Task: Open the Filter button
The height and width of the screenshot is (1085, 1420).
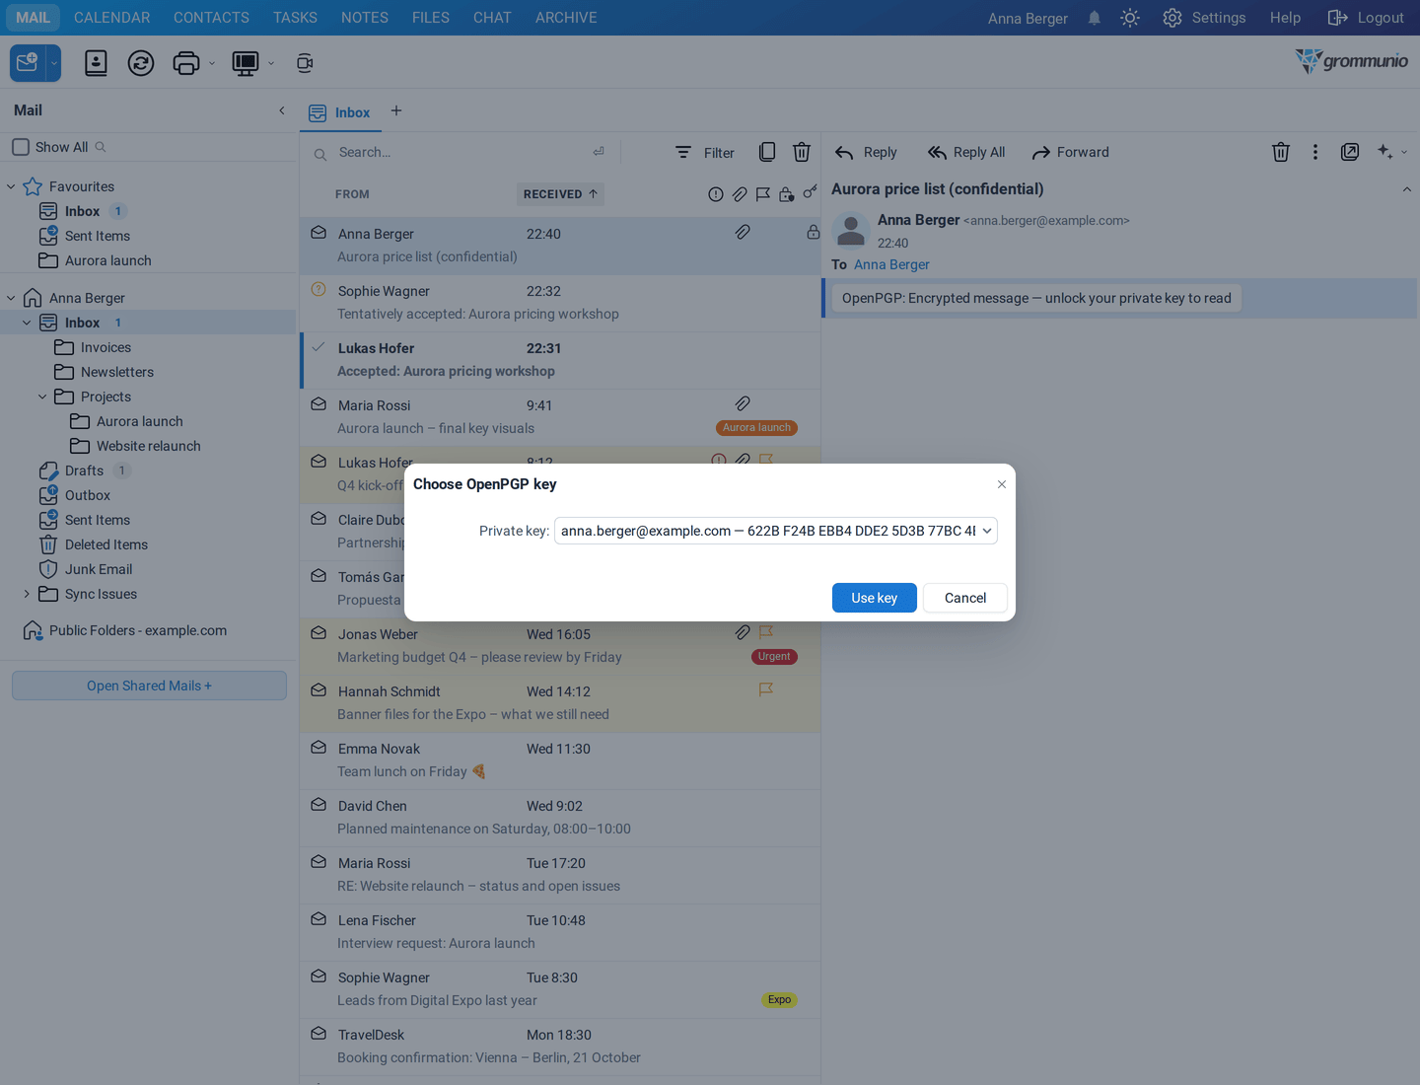Action: point(705,153)
